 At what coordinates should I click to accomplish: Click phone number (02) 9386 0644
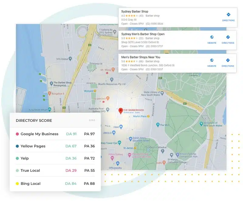(154, 24)
